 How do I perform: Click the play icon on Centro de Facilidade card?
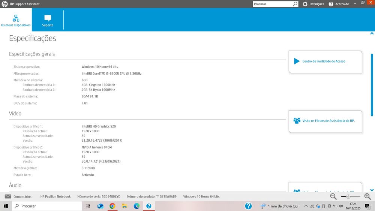(297, 61)
